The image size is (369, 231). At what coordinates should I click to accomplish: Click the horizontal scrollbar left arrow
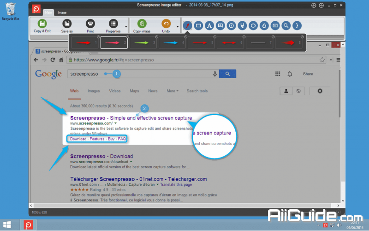click(x=31, y=206)
